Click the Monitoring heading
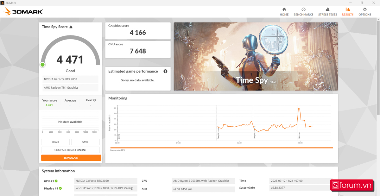The height and width of the screenshot is (196, 380). click(118, 98)
